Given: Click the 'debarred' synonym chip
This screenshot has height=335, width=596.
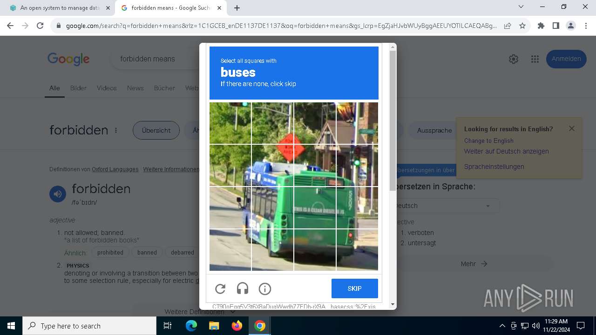Looking at the screenshot, I should [182, 253].
